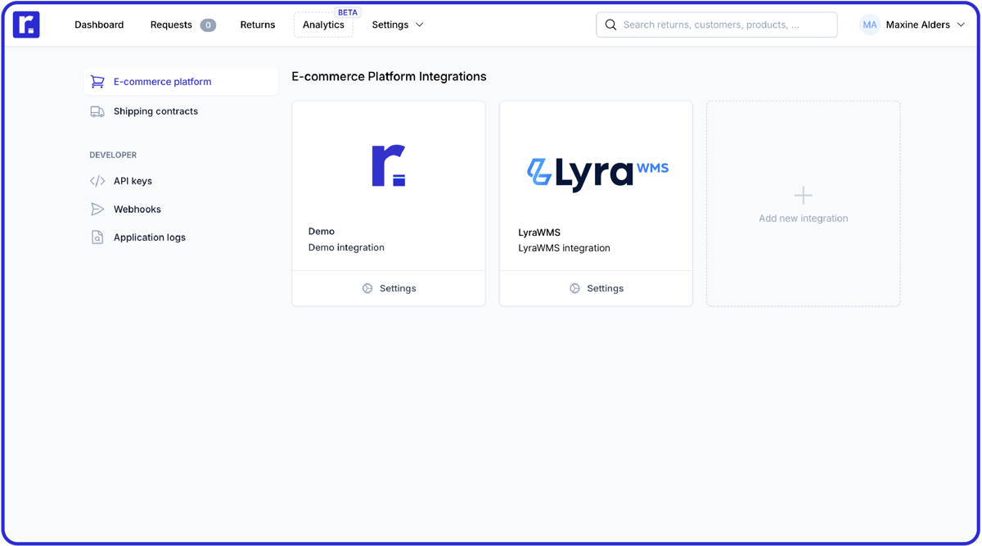Click the plus icon to add integration
Image resolution: width=982 pixels, height=546 pixels.
[x=804, y=195]
